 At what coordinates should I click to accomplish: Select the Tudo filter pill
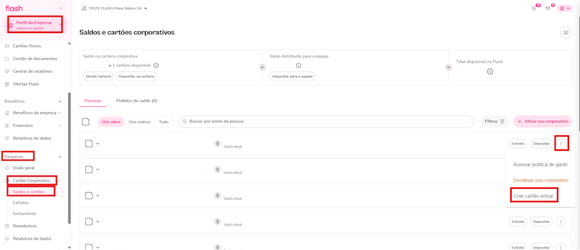[164, 122]
